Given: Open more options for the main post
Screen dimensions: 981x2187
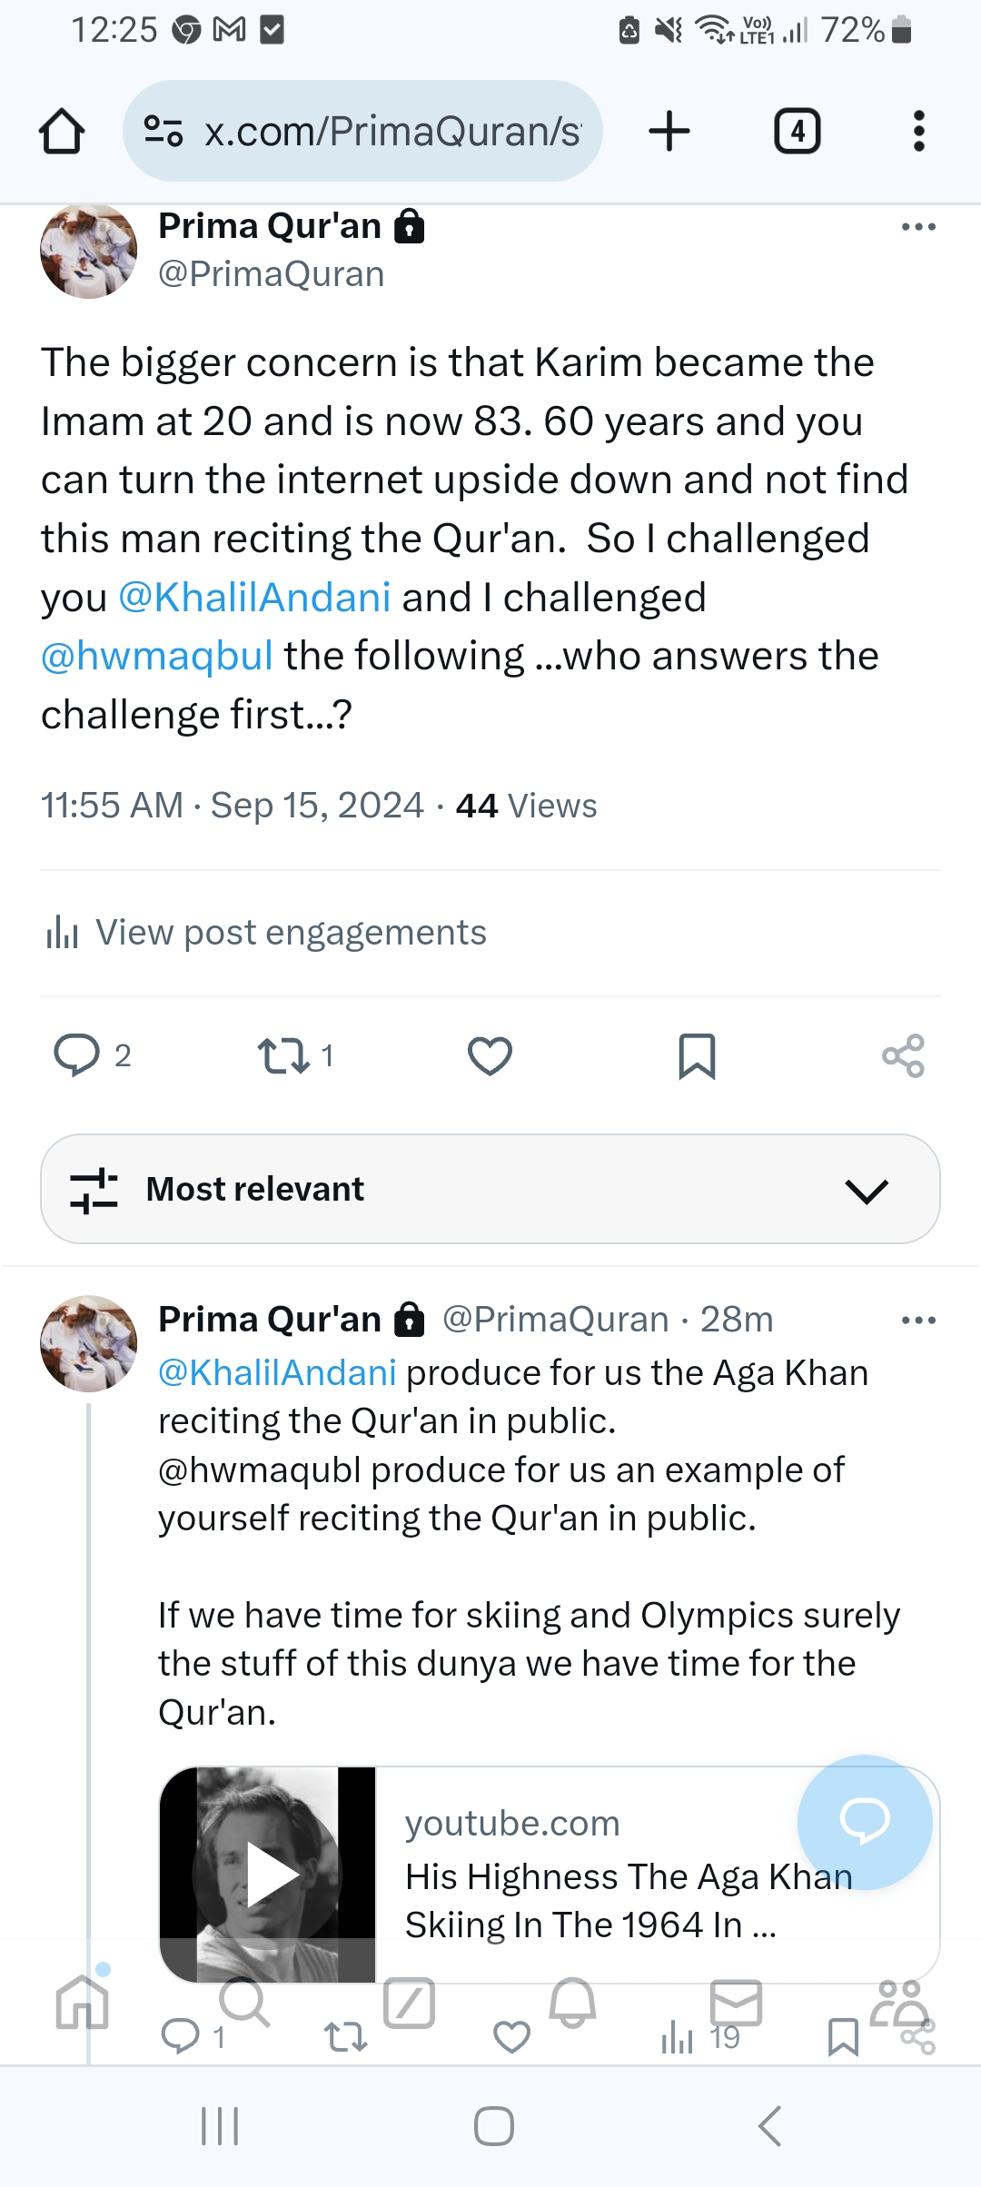Looking at the screenshot, I should [918, 227].
